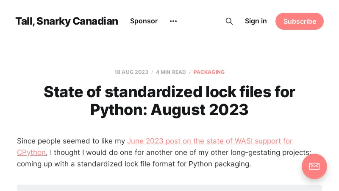
Task: Open the Sponsor navigation item
Action: 144,21
